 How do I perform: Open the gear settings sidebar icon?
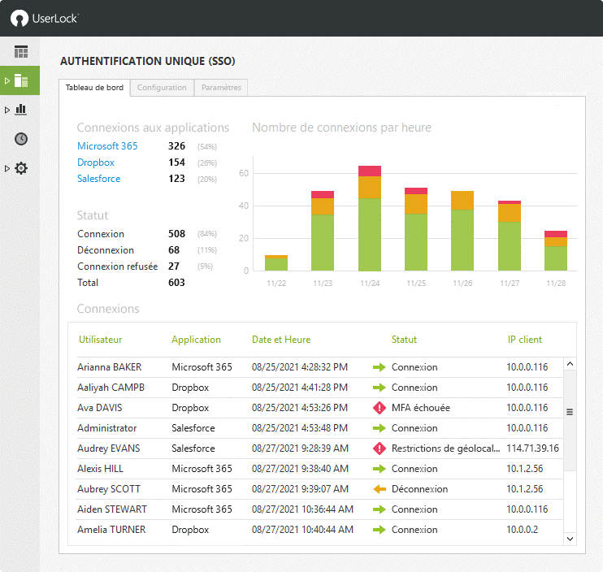[x=21, y=168]
